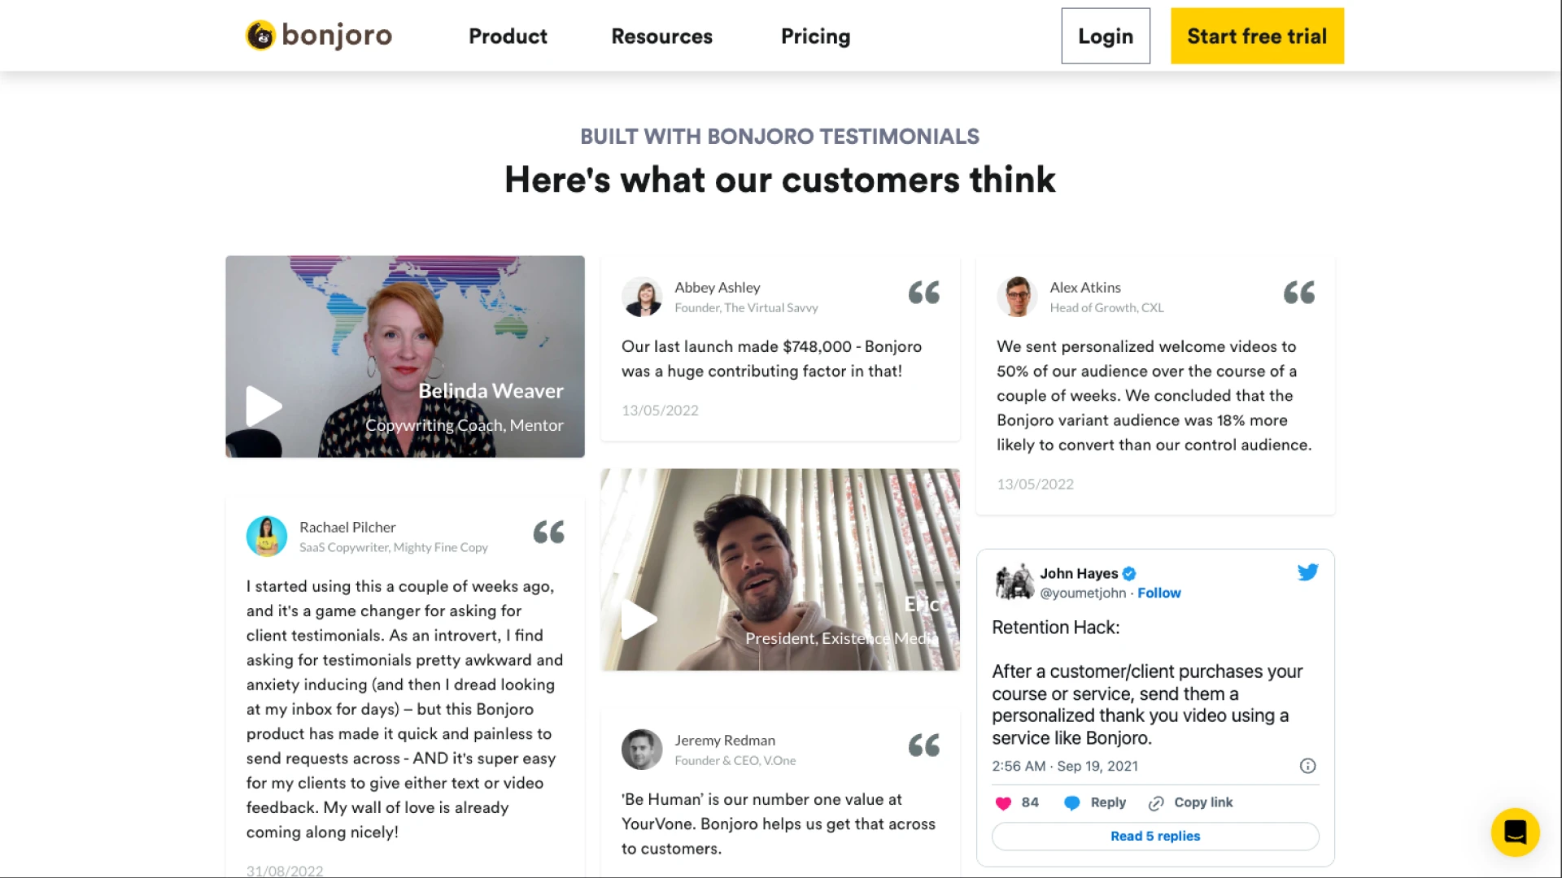The height and width of the screenshot is (878, 1562).
Task: Like John Hayes's tweet with the heart icon
Action: 1003,803
